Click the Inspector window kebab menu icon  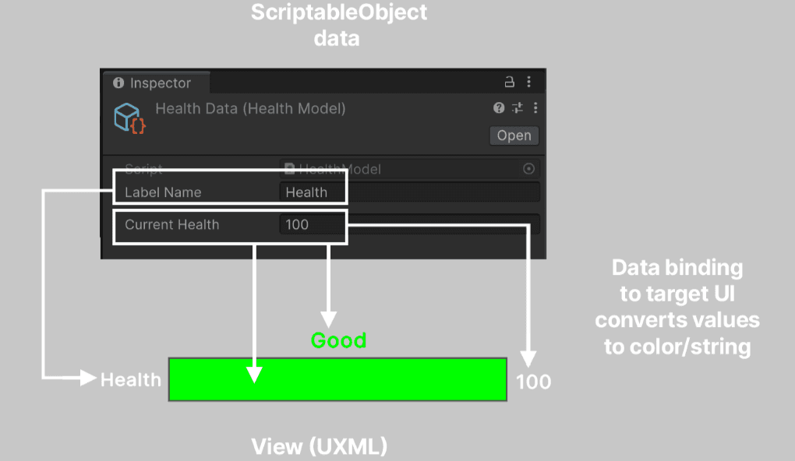(530, 81)
